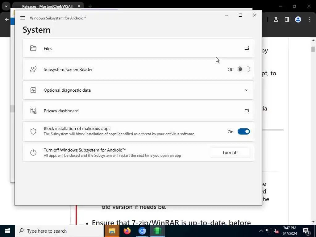Click the Files folder icon

coord(33,48)
